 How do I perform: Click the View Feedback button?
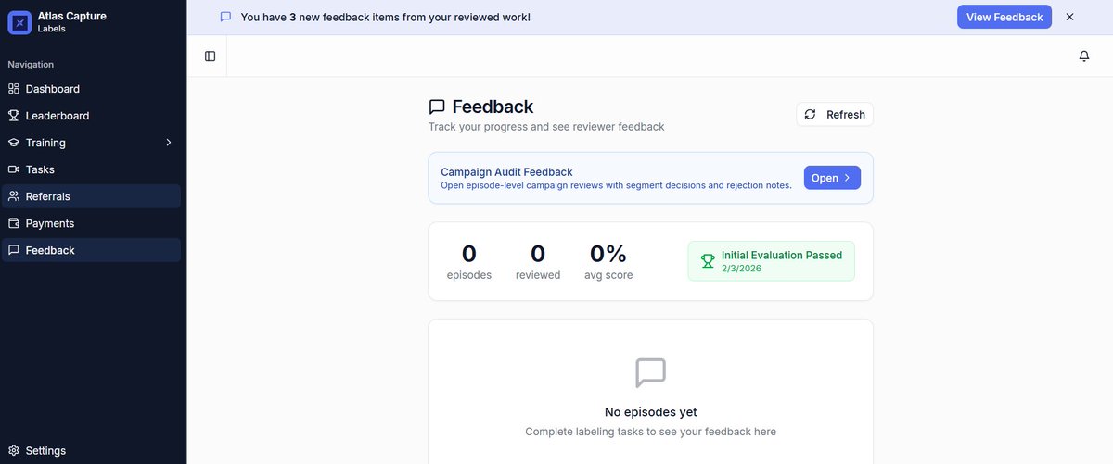[1004, 17]
